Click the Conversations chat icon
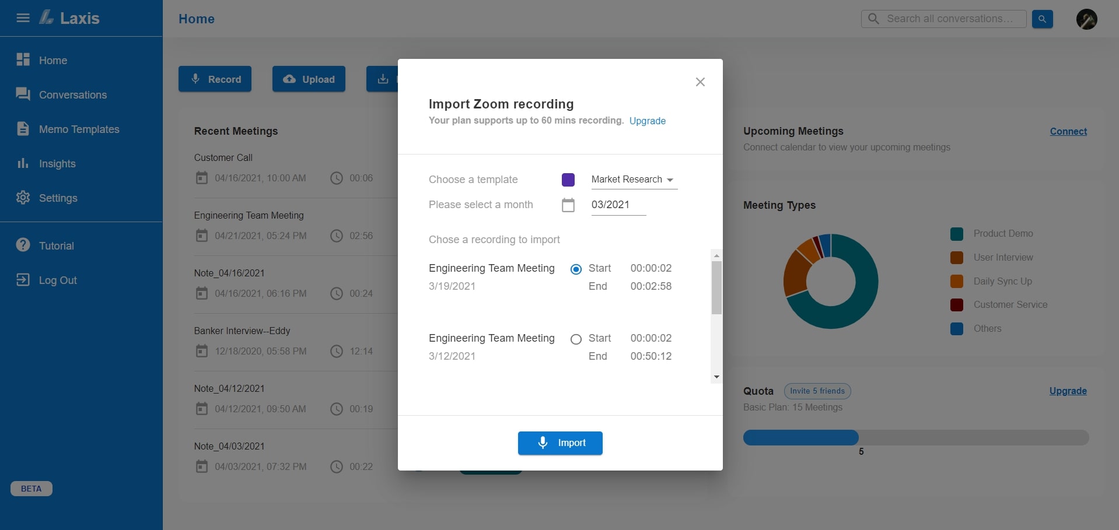 pos(23,94)
